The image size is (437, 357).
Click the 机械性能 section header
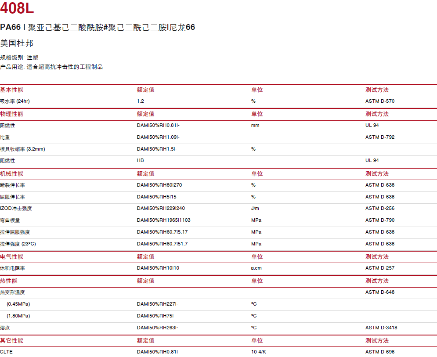(11, 173)
